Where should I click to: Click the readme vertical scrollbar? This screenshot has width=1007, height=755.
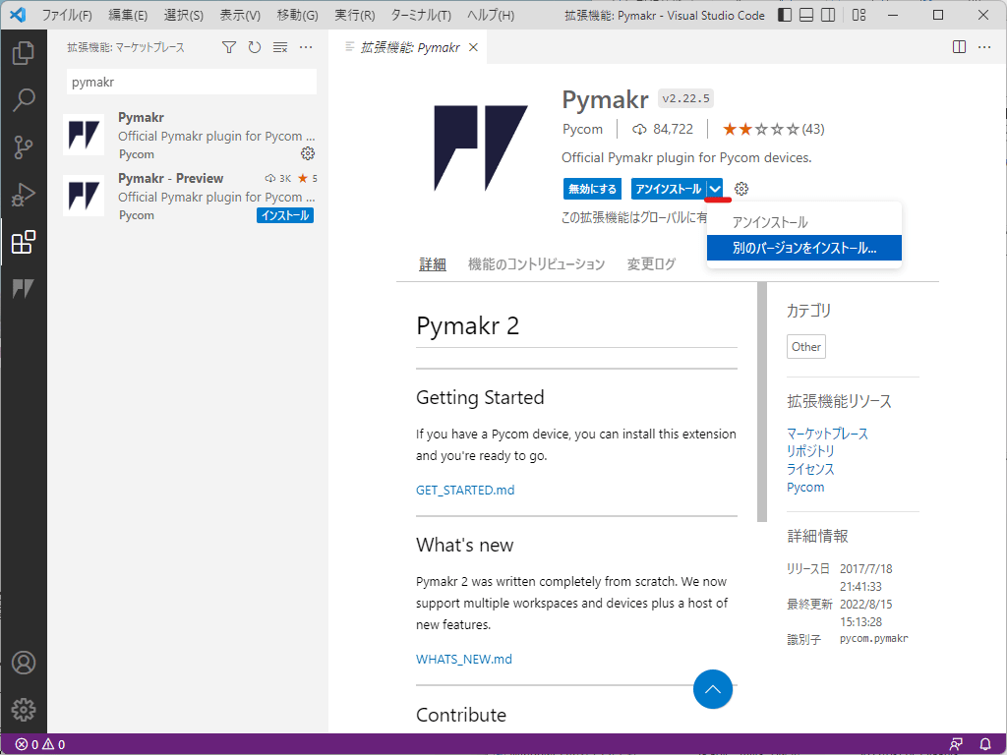click(762, 402)
